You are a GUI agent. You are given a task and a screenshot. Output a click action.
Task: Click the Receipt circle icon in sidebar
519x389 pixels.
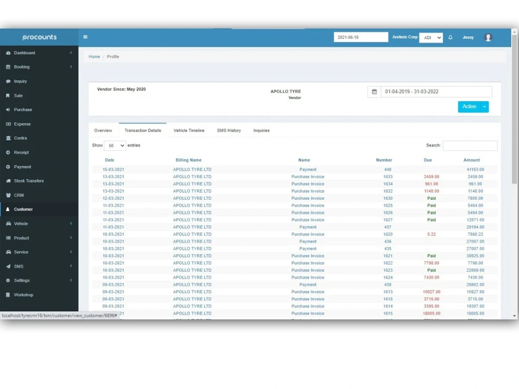[8, 152]
